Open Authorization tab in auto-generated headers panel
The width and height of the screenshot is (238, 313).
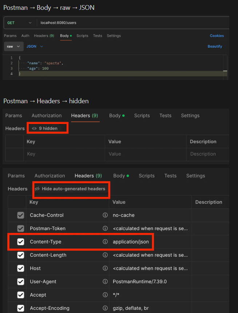50,176
